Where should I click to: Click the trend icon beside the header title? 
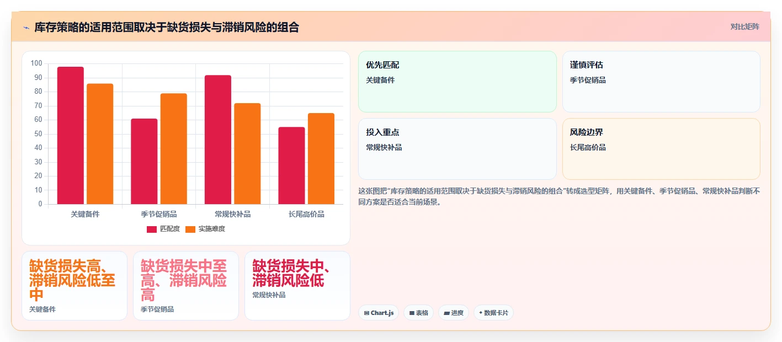pos(26,28)
